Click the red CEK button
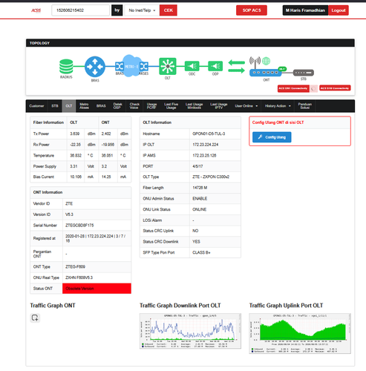Viewport: 366px width, 371px height. tap(169, 10)
